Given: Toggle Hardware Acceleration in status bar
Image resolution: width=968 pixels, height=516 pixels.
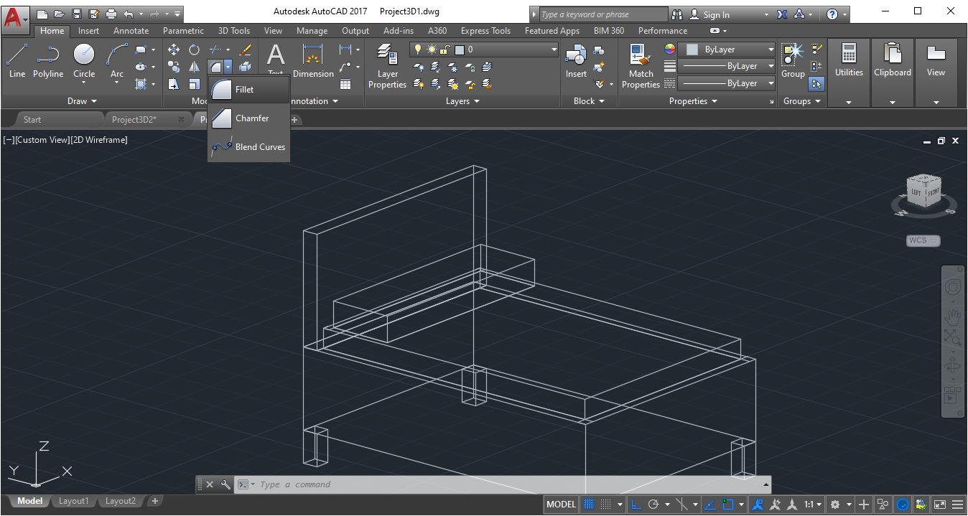Looking at the screenshot, I should [903, 505].
